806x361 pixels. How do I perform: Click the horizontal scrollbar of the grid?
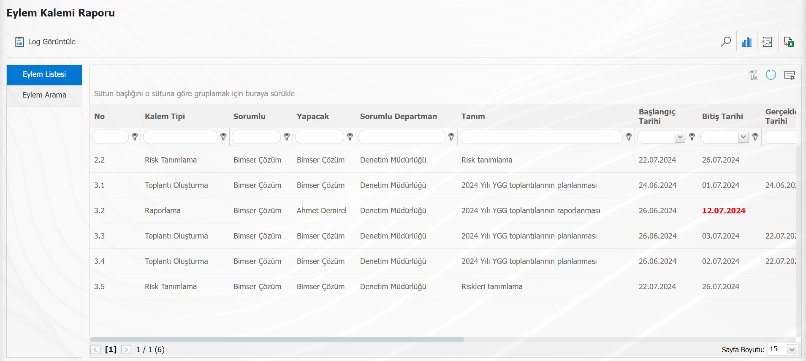point(277,339)
